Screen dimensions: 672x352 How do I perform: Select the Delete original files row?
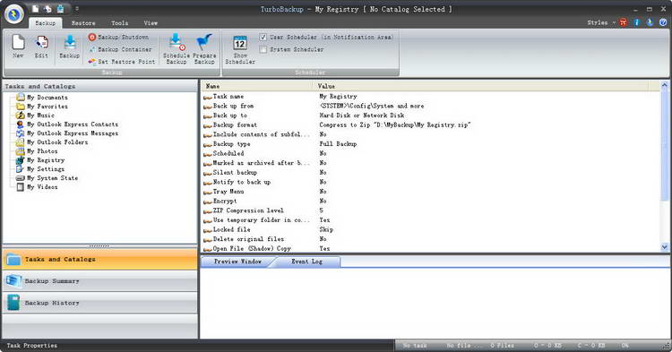coord(431,239)
